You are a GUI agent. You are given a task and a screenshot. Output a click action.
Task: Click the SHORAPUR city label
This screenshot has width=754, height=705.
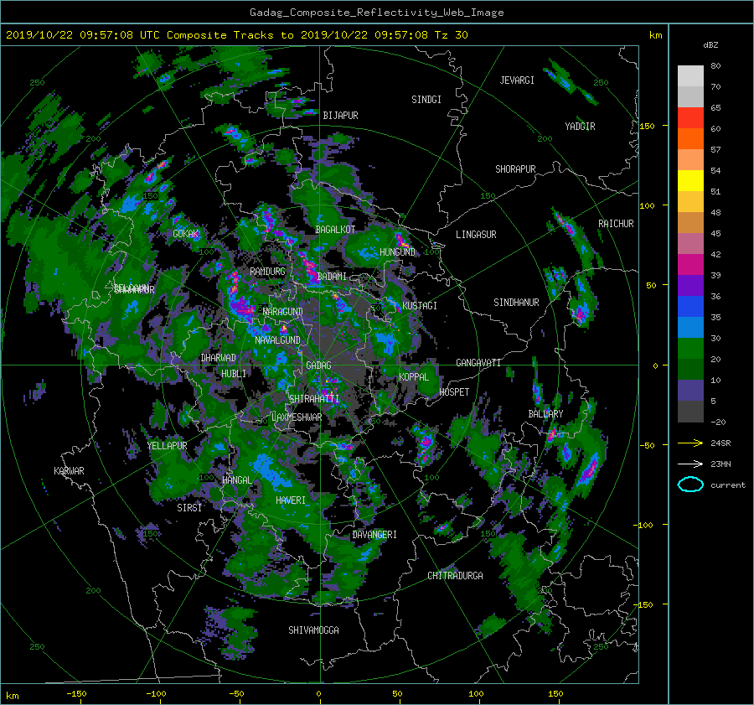click(x=515, y=169)
